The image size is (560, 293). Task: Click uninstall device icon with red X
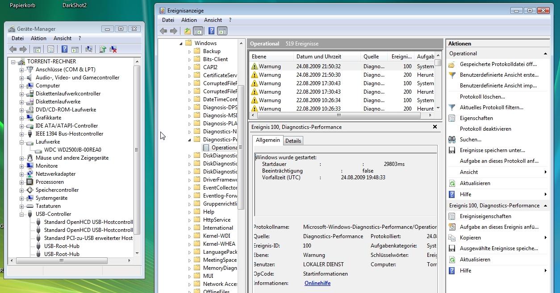click(x=113, y=50)
